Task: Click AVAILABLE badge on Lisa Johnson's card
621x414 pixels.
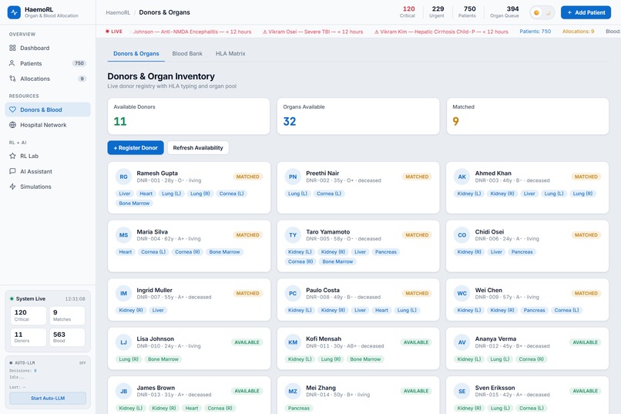Action: (x=247, y=342)
